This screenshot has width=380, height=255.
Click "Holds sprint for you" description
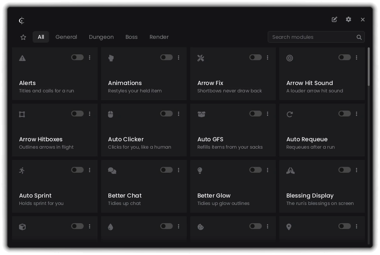coord(41,203)
